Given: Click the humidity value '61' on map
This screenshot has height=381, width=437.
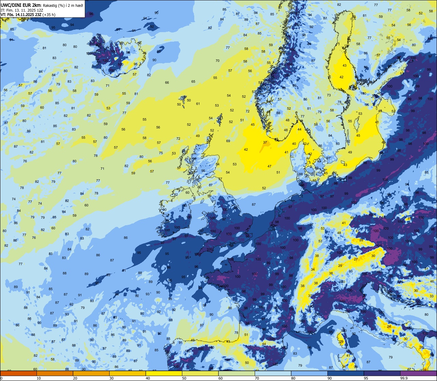Looking at the screenshot, I should [x=198, y=104].
